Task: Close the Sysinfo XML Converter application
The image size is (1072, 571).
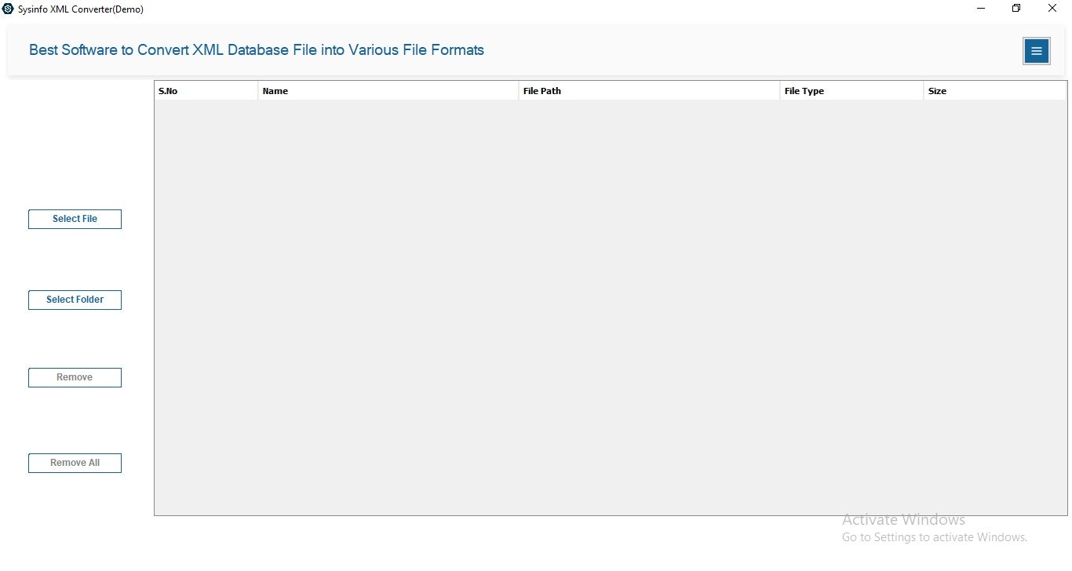Action: [1052, 8]
